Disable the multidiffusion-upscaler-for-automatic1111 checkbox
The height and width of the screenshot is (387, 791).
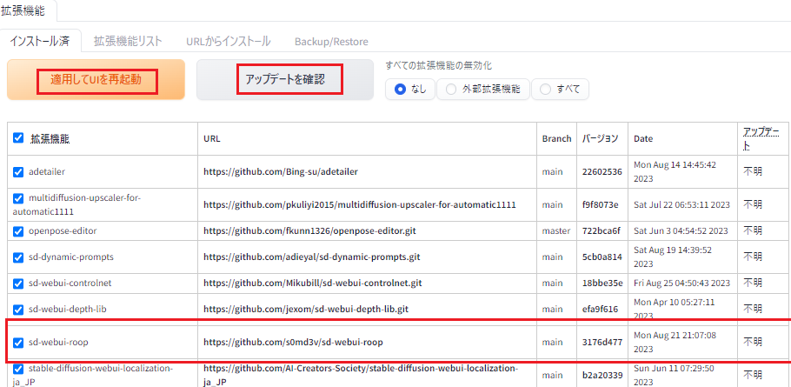tap(18, 198)
